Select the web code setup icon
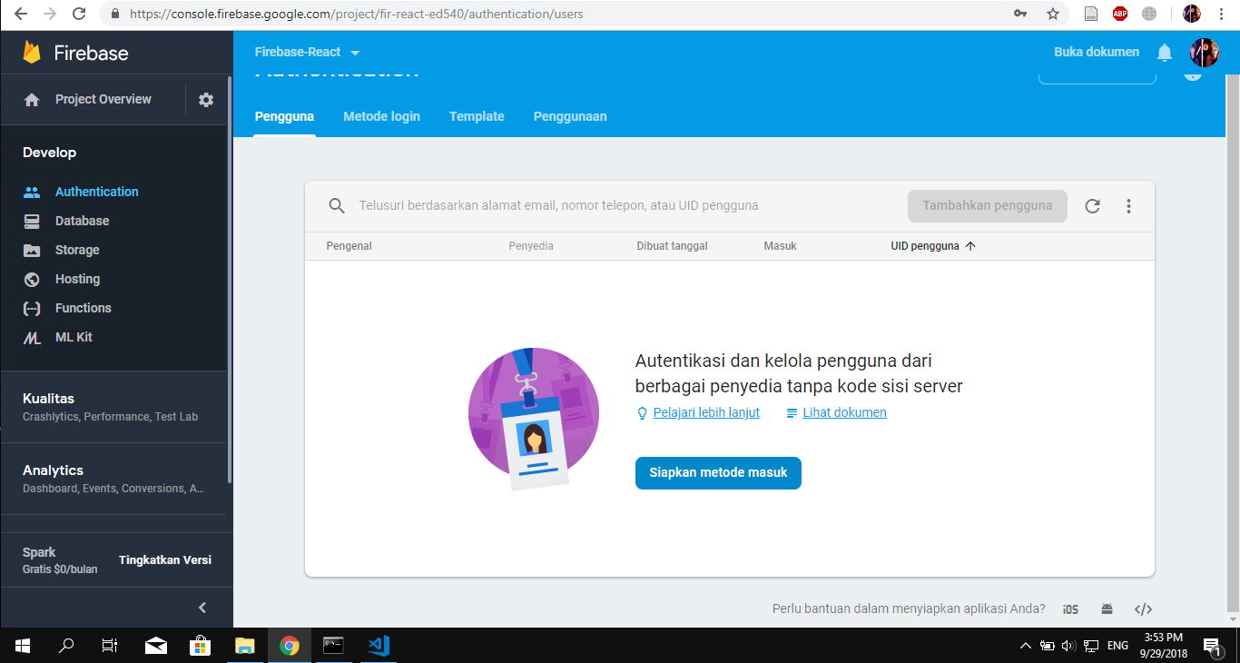 1144,609
